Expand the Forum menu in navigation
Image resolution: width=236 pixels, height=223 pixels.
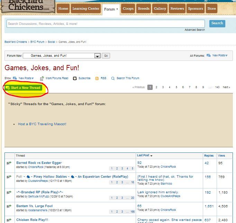click(111, 9)
